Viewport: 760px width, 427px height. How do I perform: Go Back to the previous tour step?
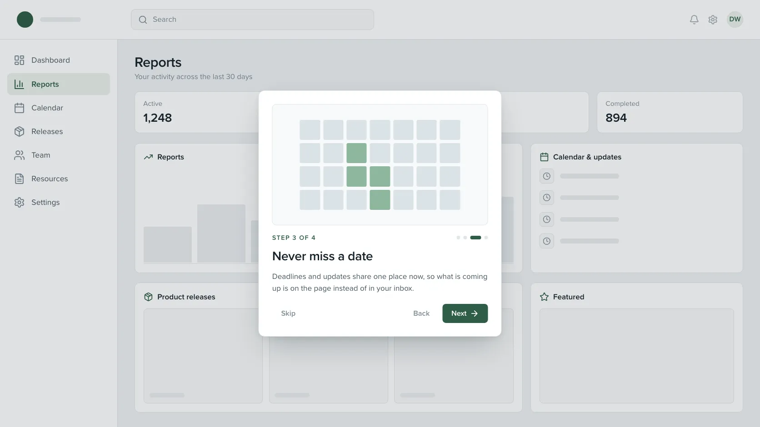coord(421,313)
